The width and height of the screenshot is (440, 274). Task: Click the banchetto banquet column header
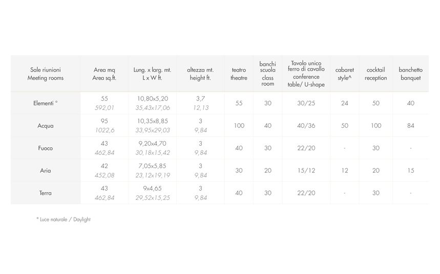pos(410,74)
